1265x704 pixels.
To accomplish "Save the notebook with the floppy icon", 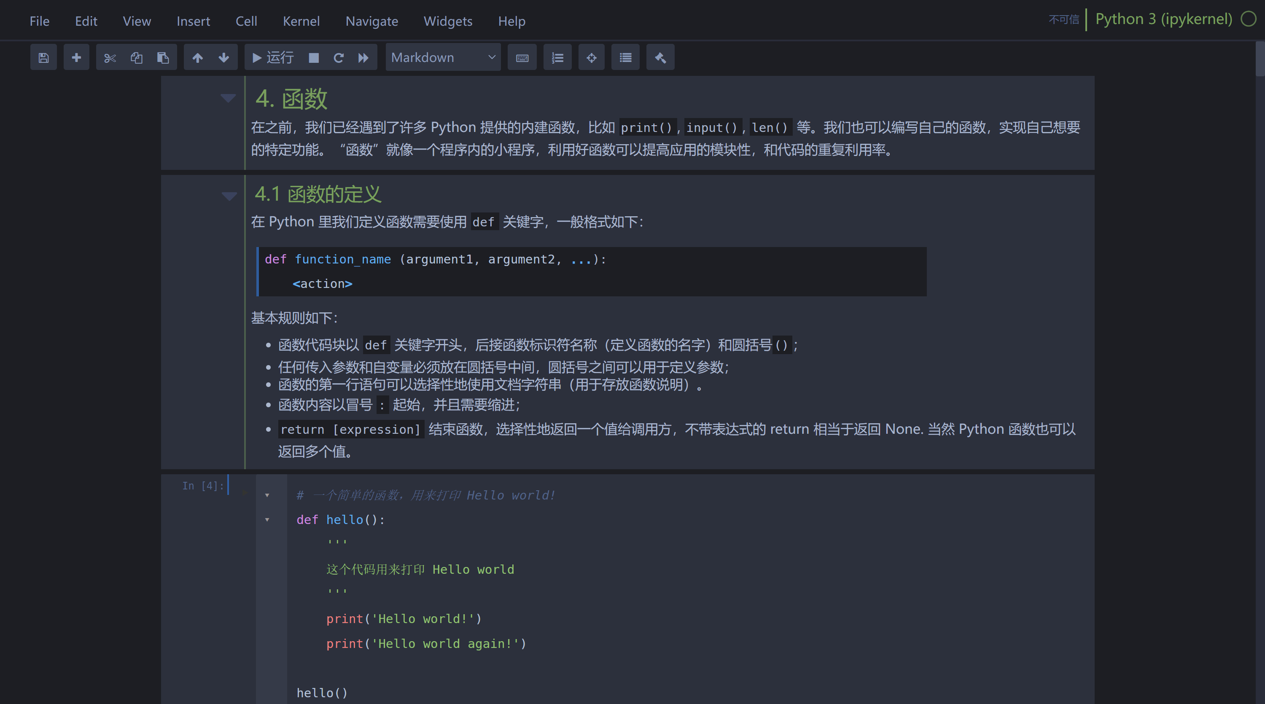I will (43, 58).
